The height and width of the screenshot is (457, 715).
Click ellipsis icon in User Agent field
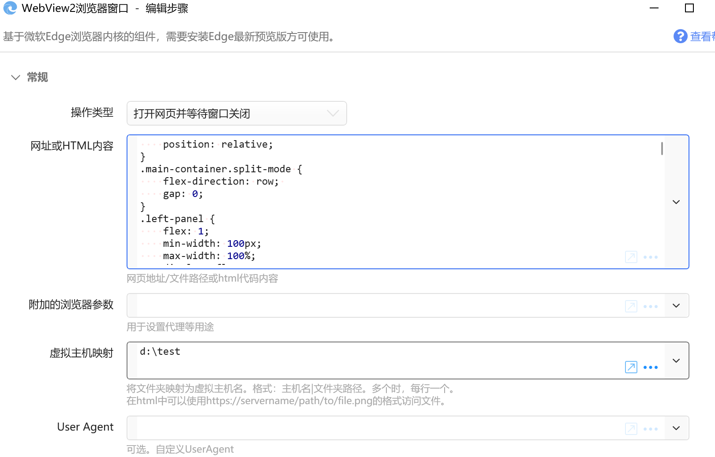[651, 429]
